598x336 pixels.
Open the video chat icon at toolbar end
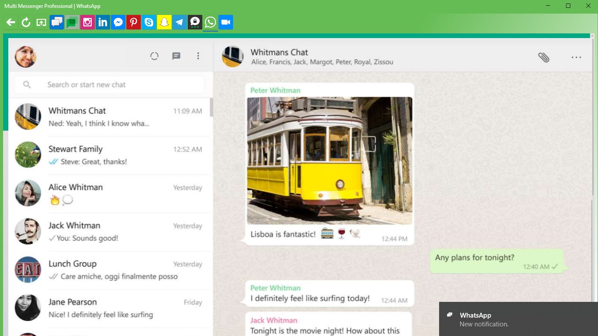(225, 22)
